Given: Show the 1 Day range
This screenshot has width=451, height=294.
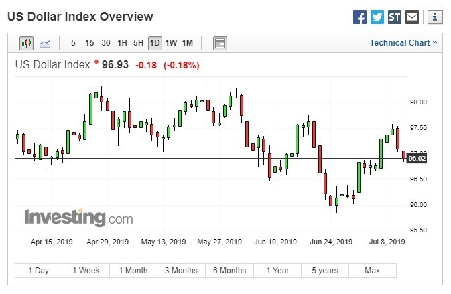Looking at the screenshot, I should point(39,271).
